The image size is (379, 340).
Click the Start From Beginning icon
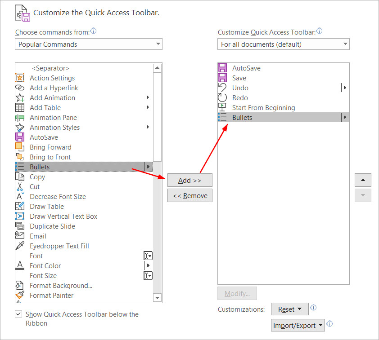coord(223,107)
